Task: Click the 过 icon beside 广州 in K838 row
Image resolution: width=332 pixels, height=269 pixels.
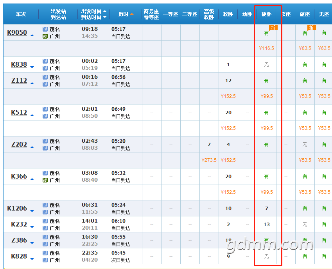Action: point(45,68)
